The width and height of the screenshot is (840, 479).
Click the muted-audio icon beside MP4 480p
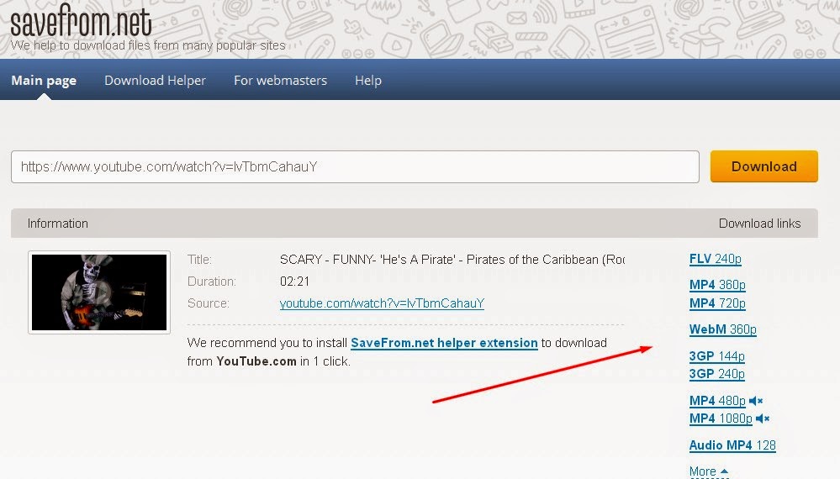coord(756,401)
